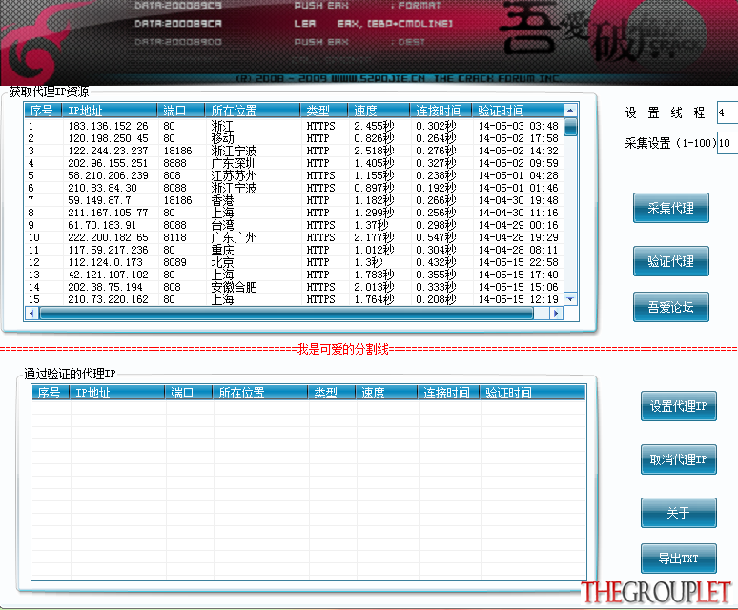Click 验证时间 header in verified proxy list

(532, 393)
